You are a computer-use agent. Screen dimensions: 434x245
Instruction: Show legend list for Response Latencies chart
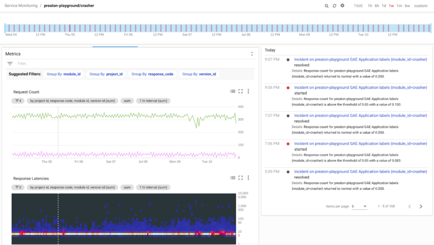click(x=232, y=178)
